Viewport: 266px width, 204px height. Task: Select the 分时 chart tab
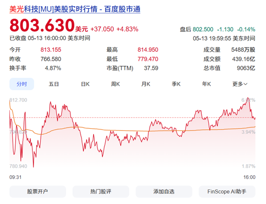[22, 84]
